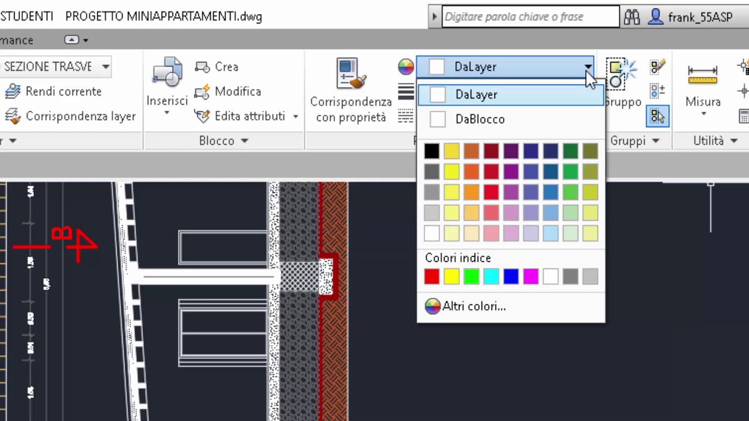Pick the blue index color swatch
This screenshot has height=421, width=749.
[511, 277]
